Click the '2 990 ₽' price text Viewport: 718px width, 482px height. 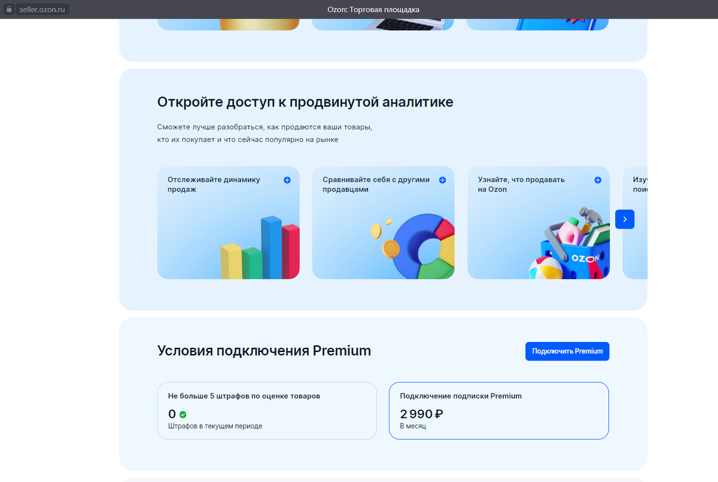(x=421, y=414)
